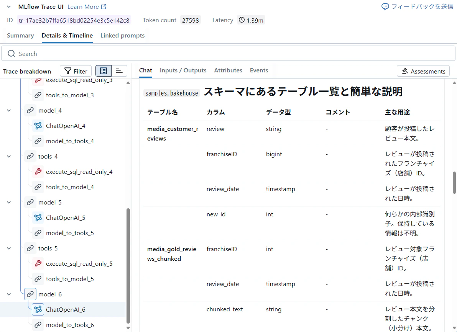Screen dimensions: 457x332
Task: Click the token count value 27598
Action: coord(190,20)
